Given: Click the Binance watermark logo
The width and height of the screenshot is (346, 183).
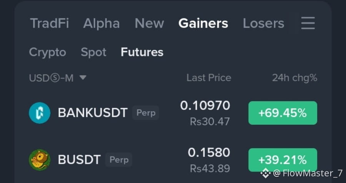Looking at the screenshot, I should coord(265,173).
